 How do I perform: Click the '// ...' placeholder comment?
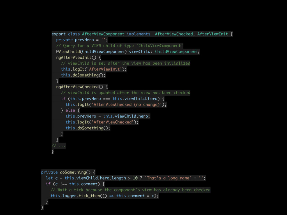point(59,146)
